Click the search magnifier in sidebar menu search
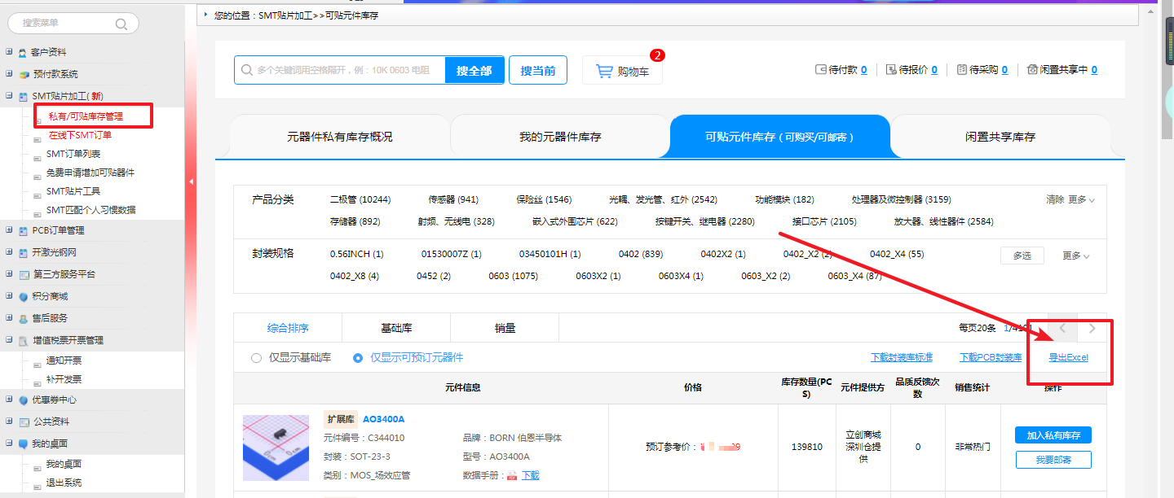Screen dimensions: 1174x498 coord(121,24)
